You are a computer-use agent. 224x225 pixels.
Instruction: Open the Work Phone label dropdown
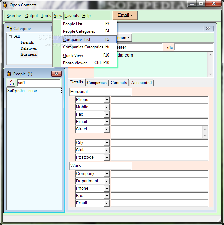tap(107, 189)
